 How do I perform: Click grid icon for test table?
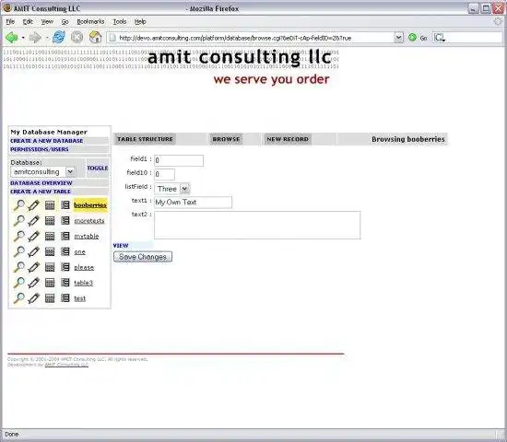pos(50,298)
